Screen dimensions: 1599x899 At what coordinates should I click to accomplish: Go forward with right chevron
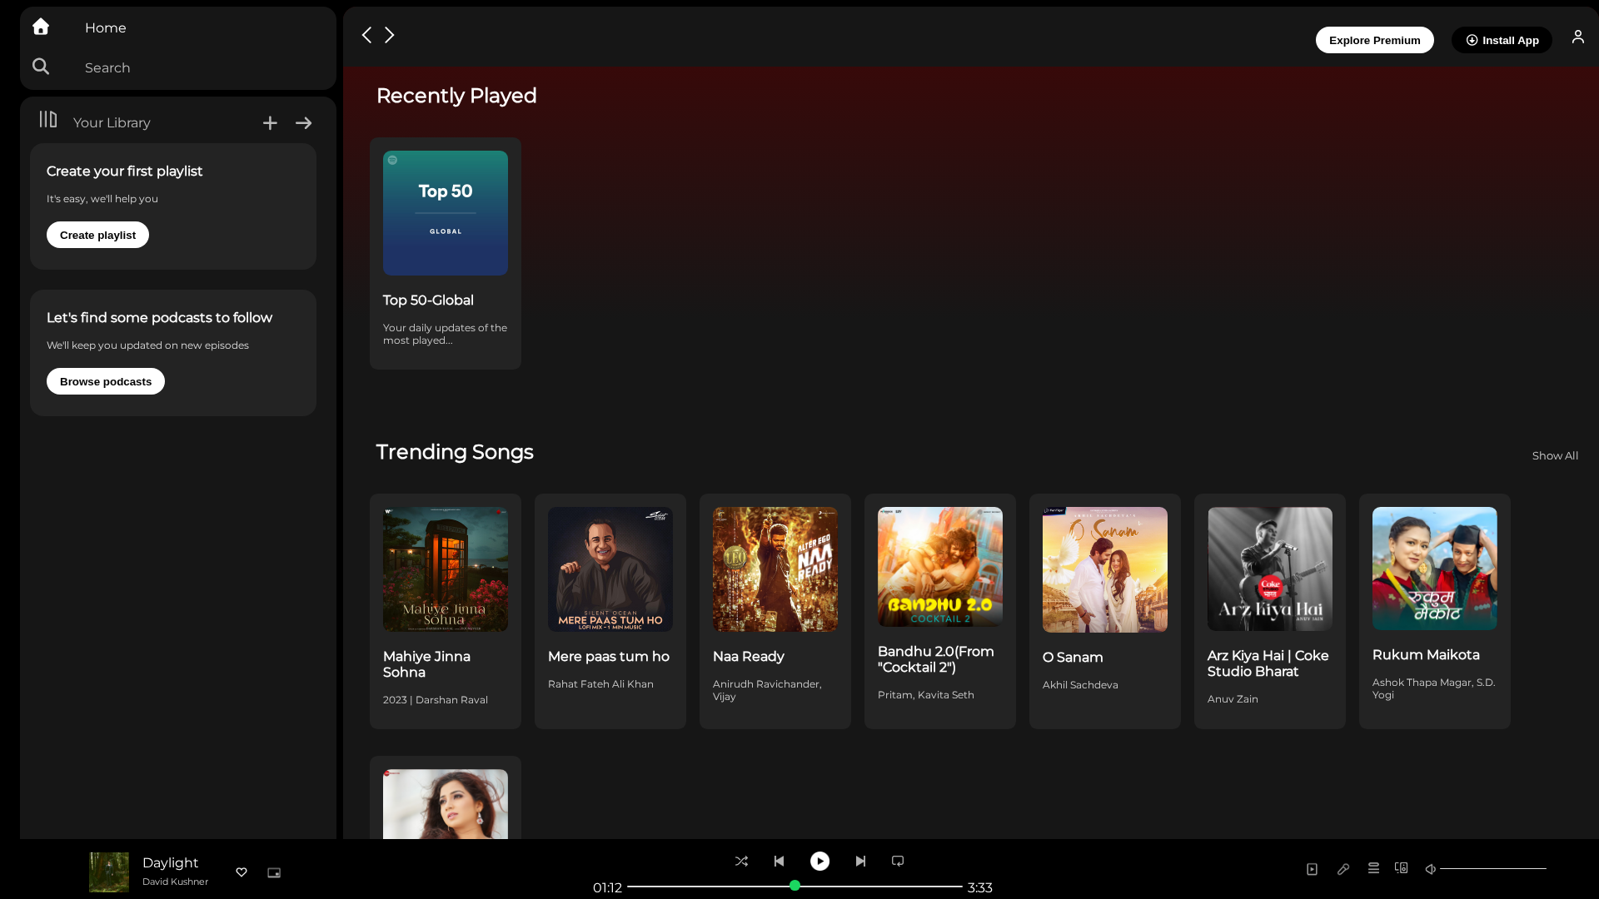pos(389,35)
